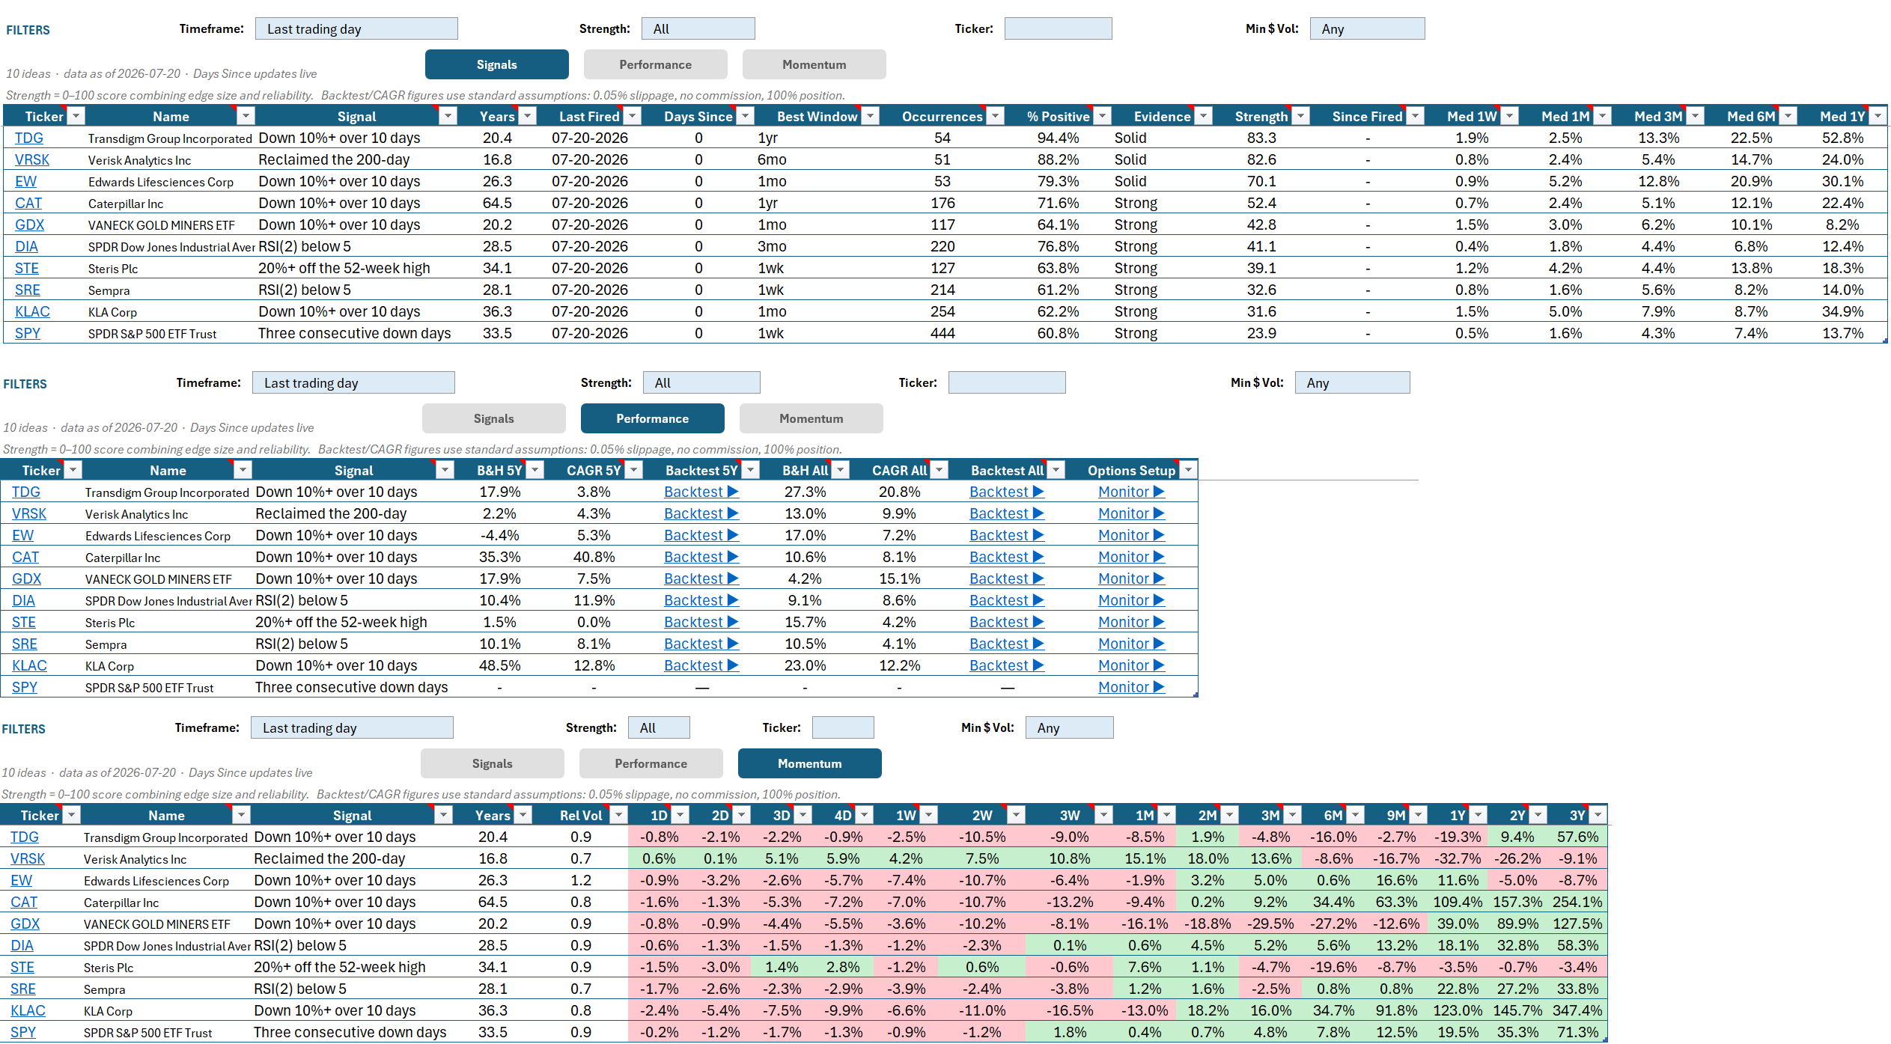The height and width of the screenshot is (1044, 1891).
Task: Open the Backtest 5Y link for the CAT row
Action: (x=701, y=557)
